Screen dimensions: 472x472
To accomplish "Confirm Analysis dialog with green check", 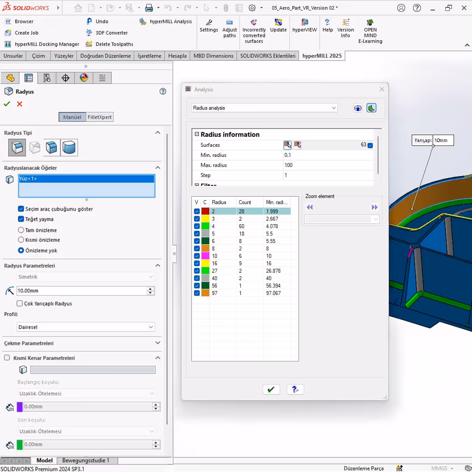I will 271,389.
